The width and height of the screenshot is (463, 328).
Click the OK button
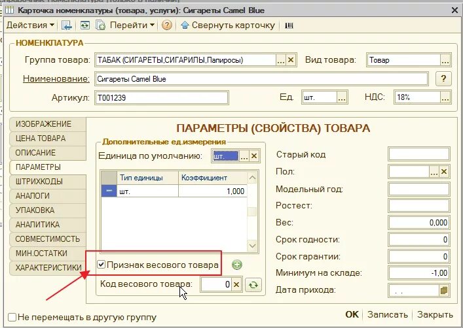(x=352, y=314)
